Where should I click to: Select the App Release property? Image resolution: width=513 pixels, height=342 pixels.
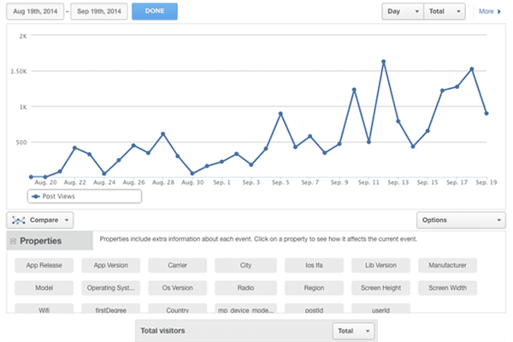tap(44, 266)
